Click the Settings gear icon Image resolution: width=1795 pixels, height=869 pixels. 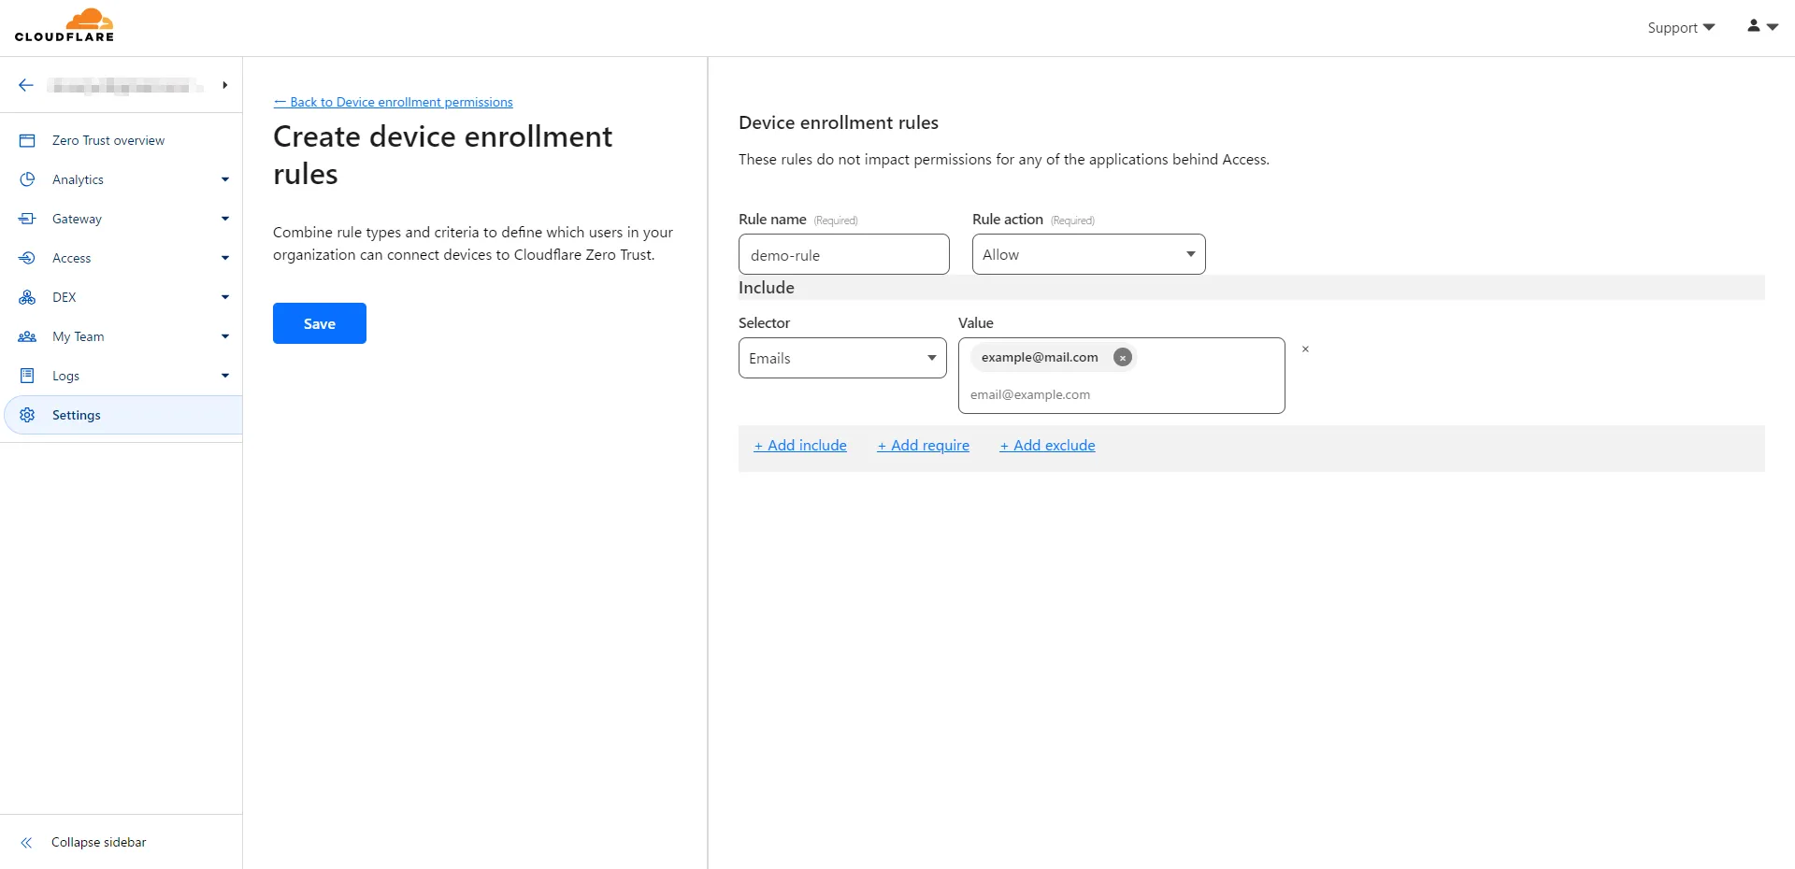point(27,415)
